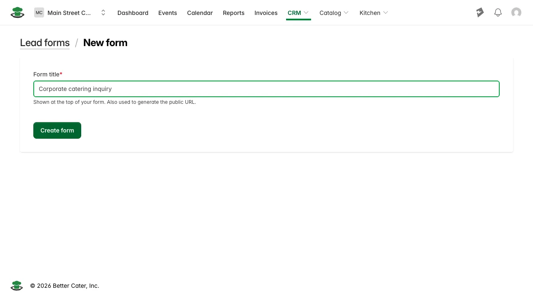Open the notifications bell
The image size is (533, 299).
498,12
